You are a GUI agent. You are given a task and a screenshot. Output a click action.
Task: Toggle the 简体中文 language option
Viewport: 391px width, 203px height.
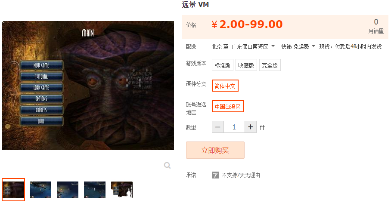(225, 86)
